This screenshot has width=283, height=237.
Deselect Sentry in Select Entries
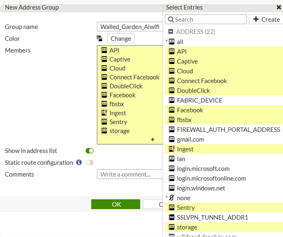pyautogui.click(x=224, y=208)
